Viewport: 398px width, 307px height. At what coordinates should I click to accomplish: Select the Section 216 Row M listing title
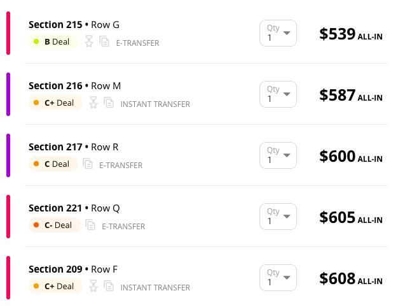(x=74, y=86)
